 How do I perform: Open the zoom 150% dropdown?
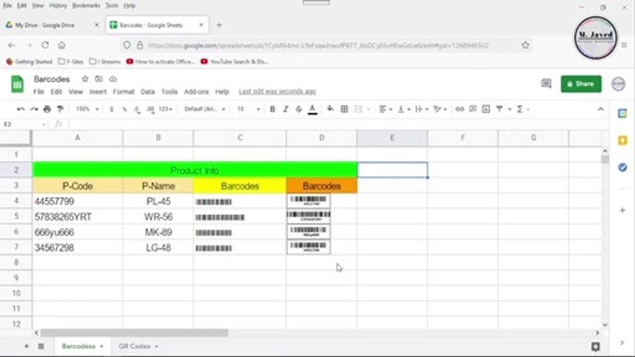[87, 109]
